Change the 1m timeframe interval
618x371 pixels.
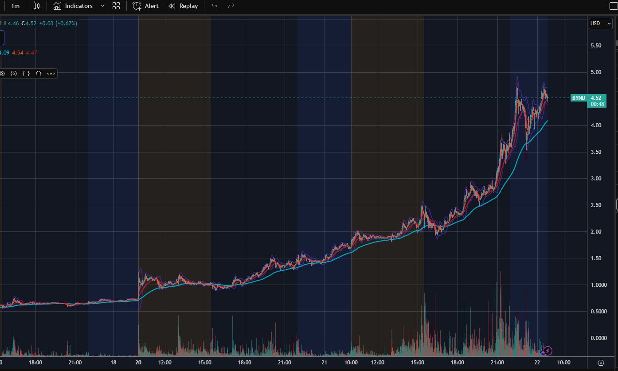(15, 6)
